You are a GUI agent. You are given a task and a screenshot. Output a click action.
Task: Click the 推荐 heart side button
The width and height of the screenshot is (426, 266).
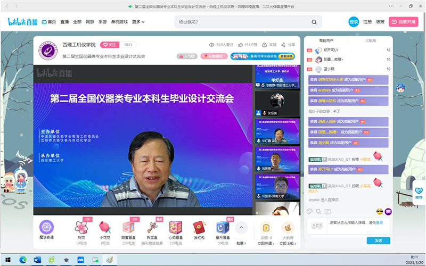click(419, 193)
